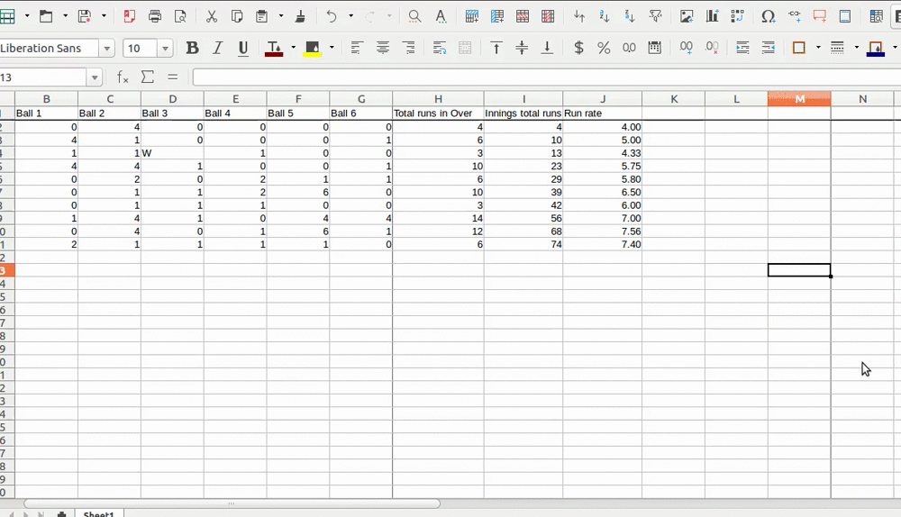
Task: Click the Export as PDF icon
Action: click(x=129, y=16)
